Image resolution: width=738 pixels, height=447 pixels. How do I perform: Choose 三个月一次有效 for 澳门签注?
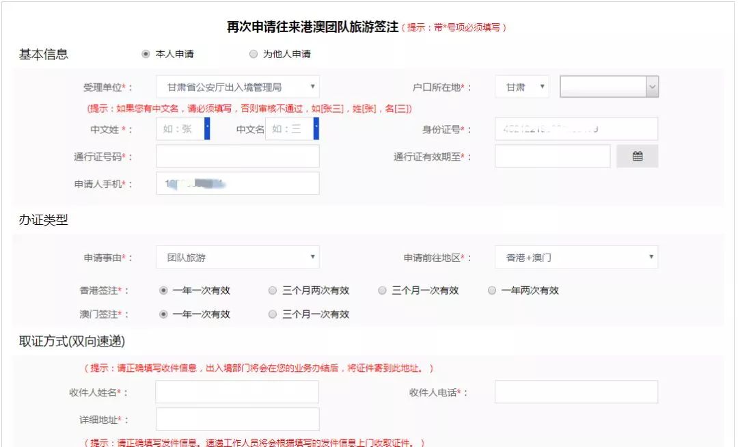(x=273, y=314)
